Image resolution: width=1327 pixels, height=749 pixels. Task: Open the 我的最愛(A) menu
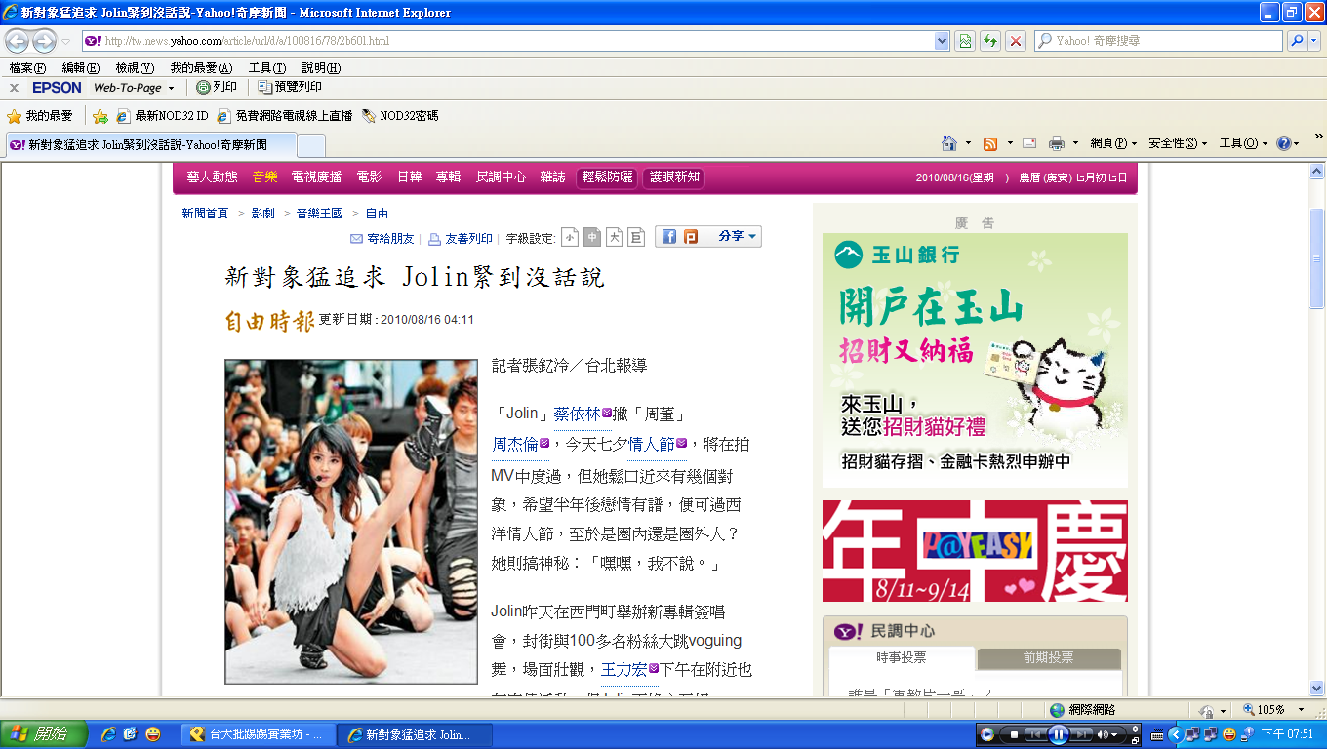coord(201,68)
